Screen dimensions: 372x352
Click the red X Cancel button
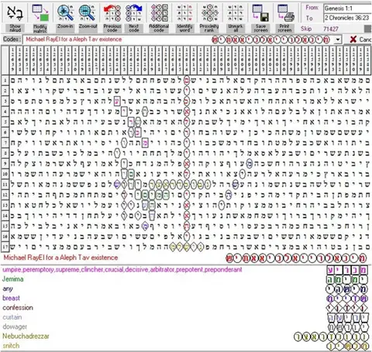[x=360, y=39]
